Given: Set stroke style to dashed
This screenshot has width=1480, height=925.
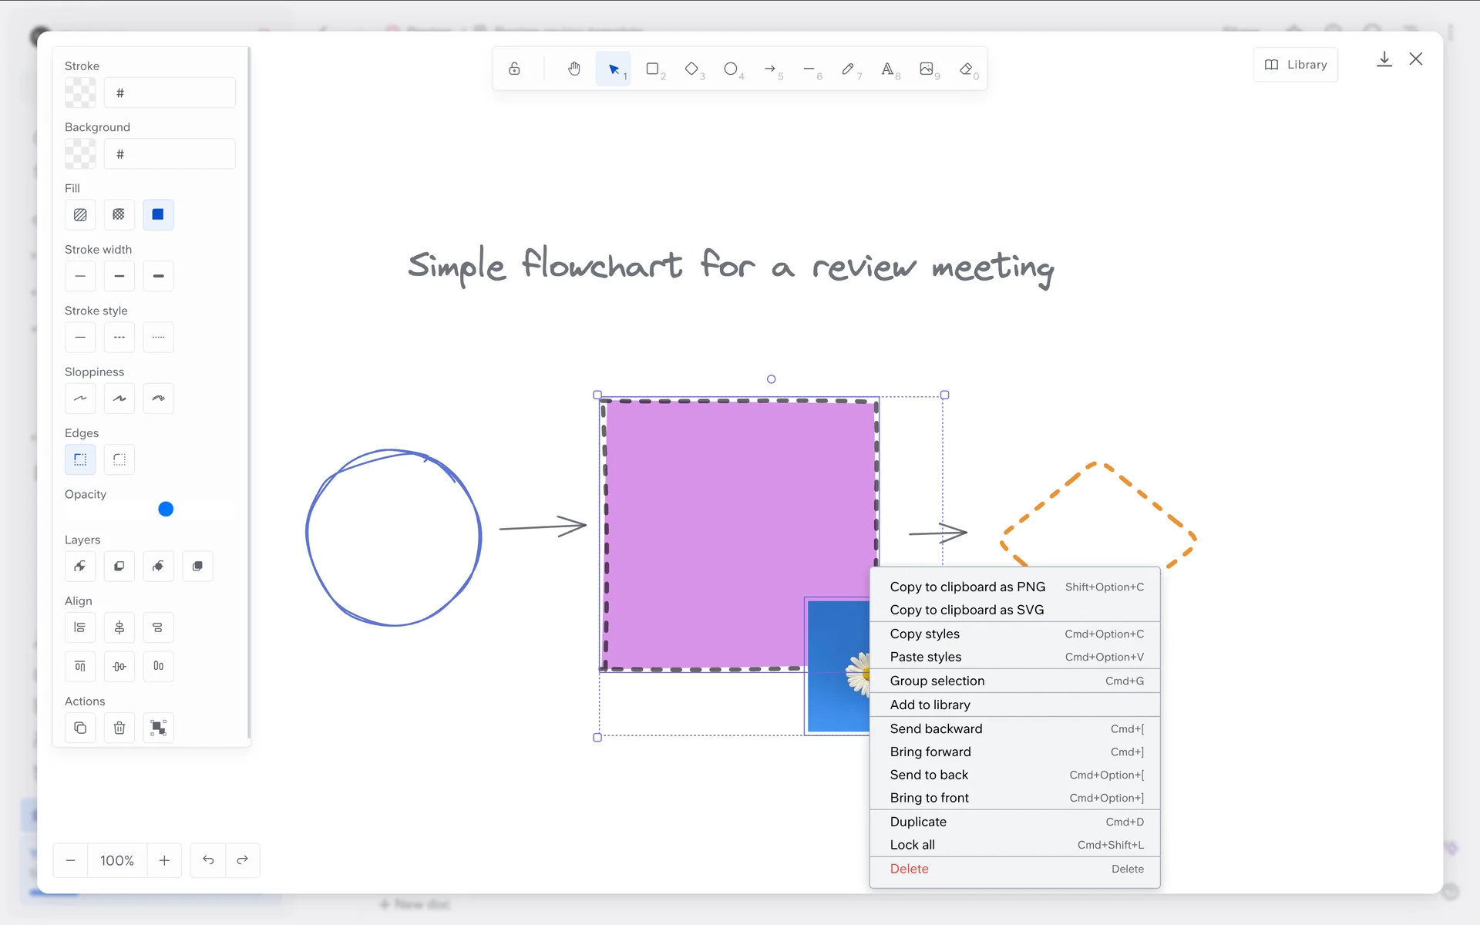Looking at the screenshot, I should [119, 338].
